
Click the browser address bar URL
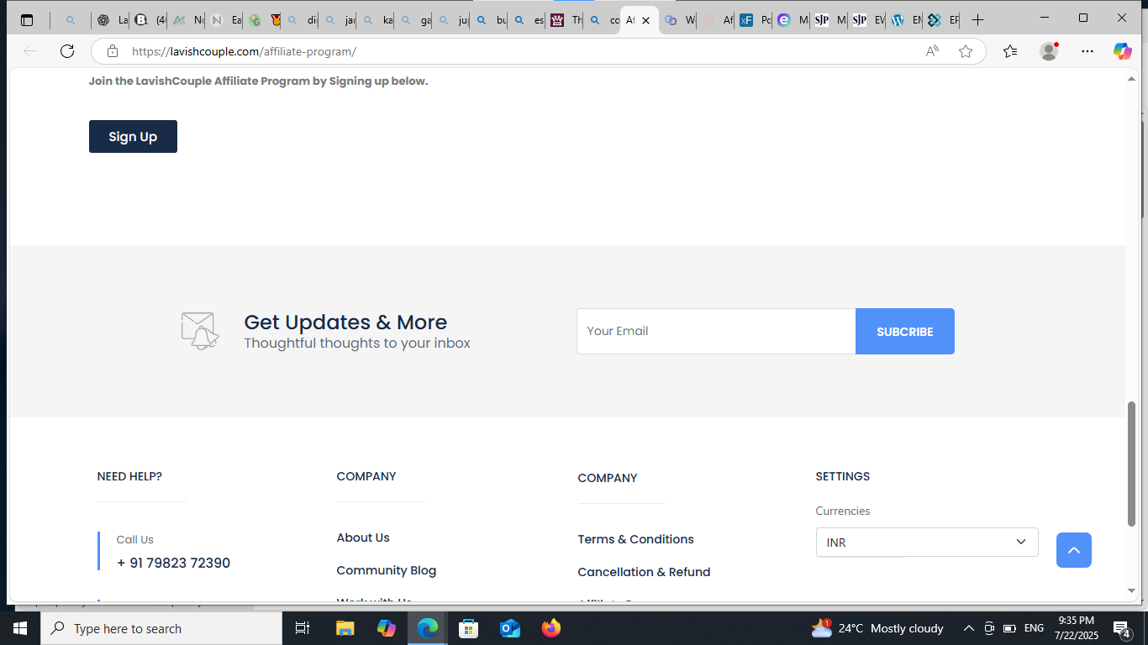244,51
